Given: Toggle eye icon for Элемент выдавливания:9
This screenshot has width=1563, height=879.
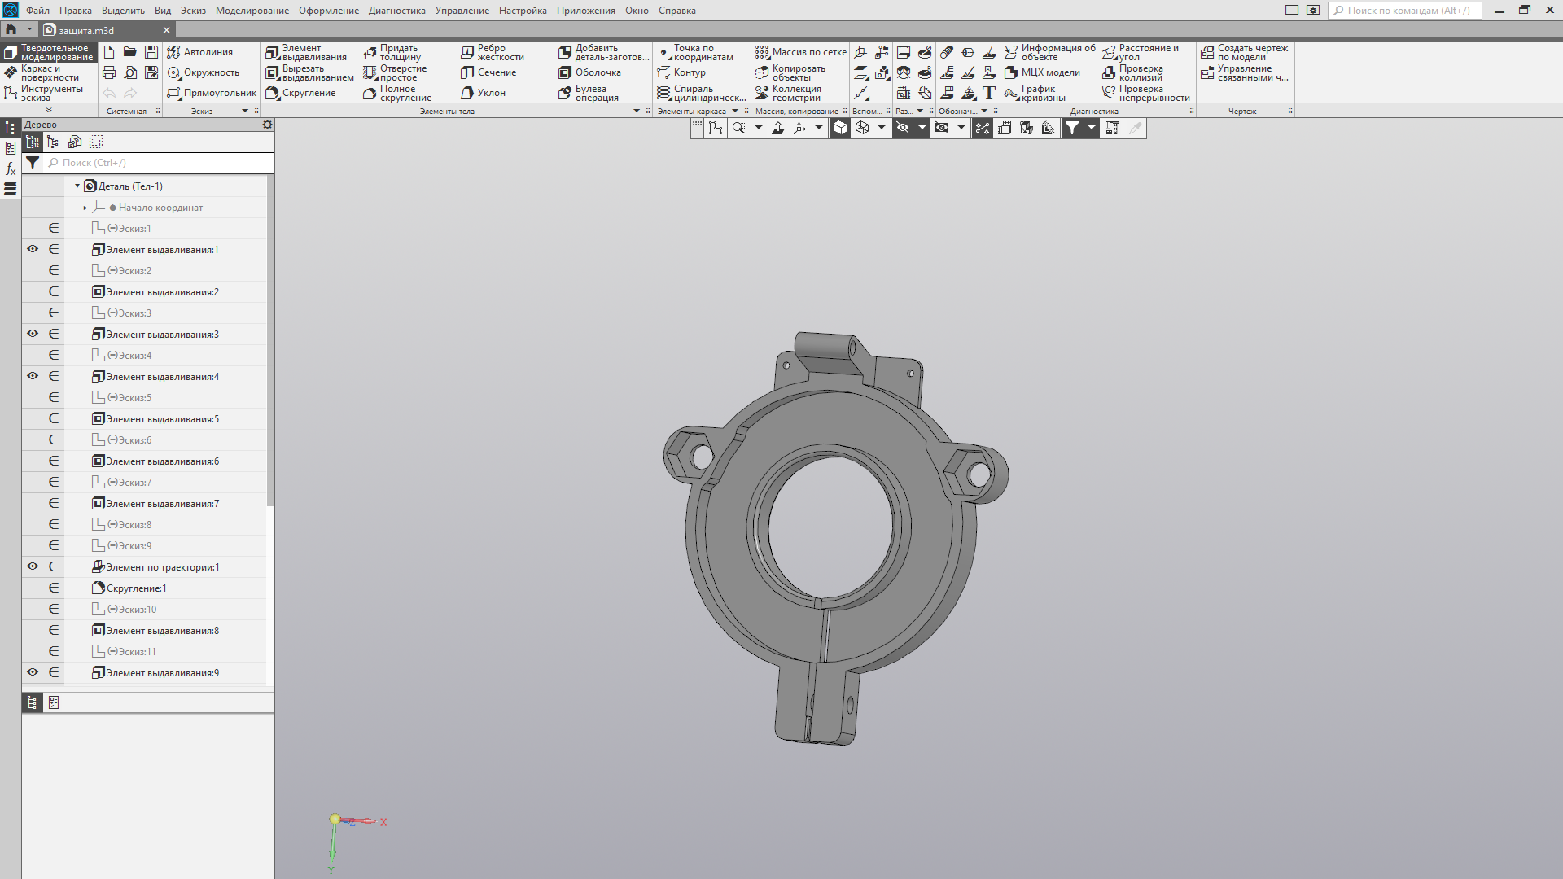Looking at the screenshot, I should [33, 672].
